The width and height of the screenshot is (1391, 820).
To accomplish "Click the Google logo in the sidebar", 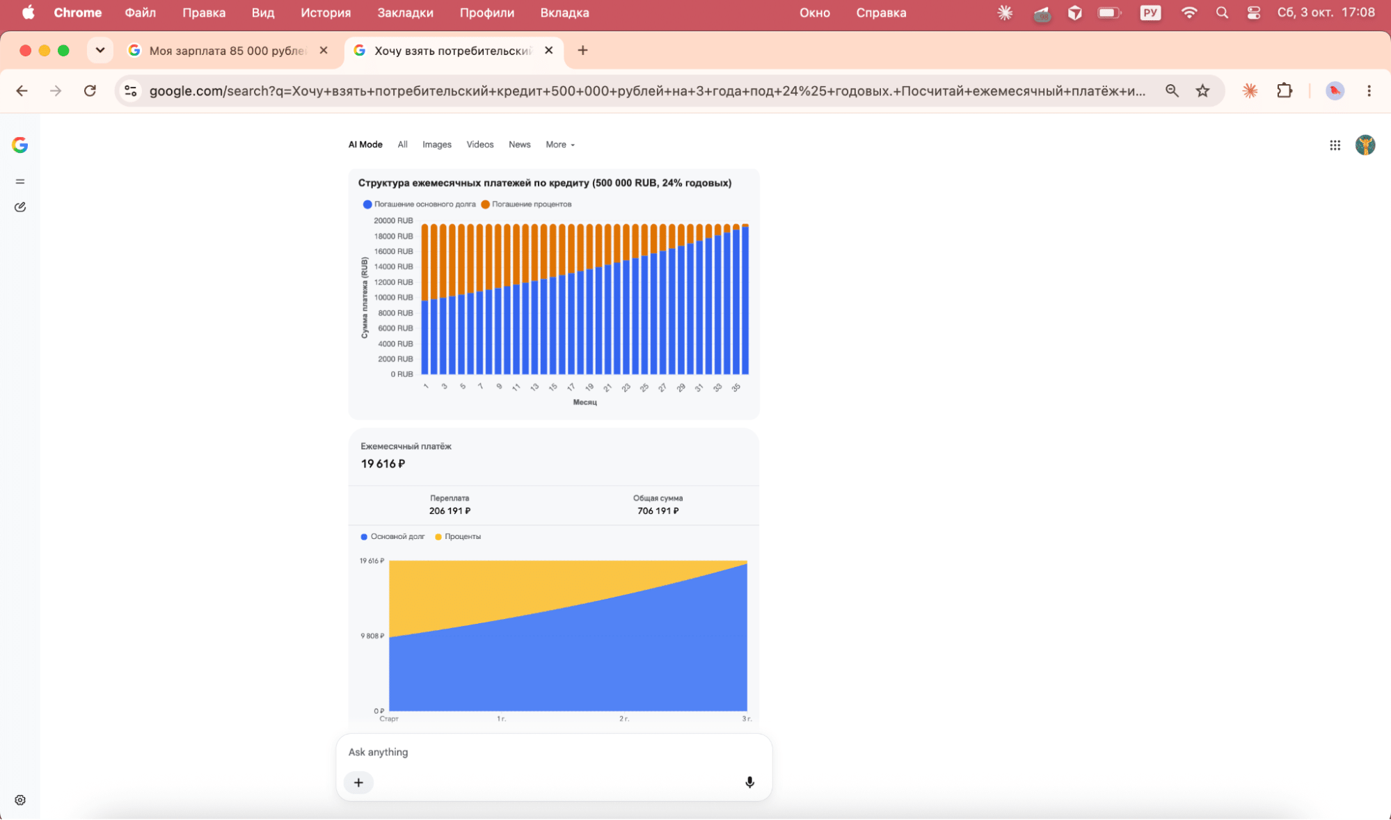I will pyautogui.click(x=19, y=145).
